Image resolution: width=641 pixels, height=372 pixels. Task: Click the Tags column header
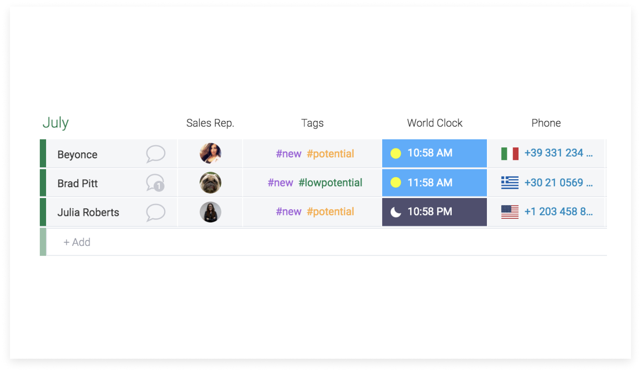coord(312,123)
